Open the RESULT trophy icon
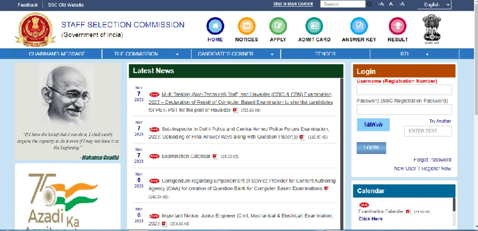 pyautogui.click(x=398, y=26)
